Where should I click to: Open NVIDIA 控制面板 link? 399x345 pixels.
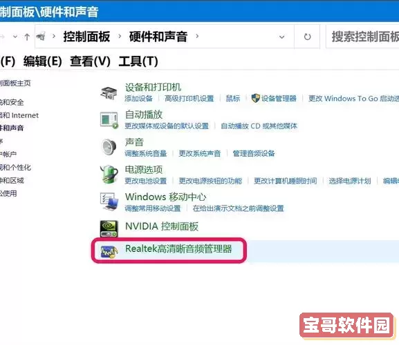pyautogui.click(x=162, y=226)
